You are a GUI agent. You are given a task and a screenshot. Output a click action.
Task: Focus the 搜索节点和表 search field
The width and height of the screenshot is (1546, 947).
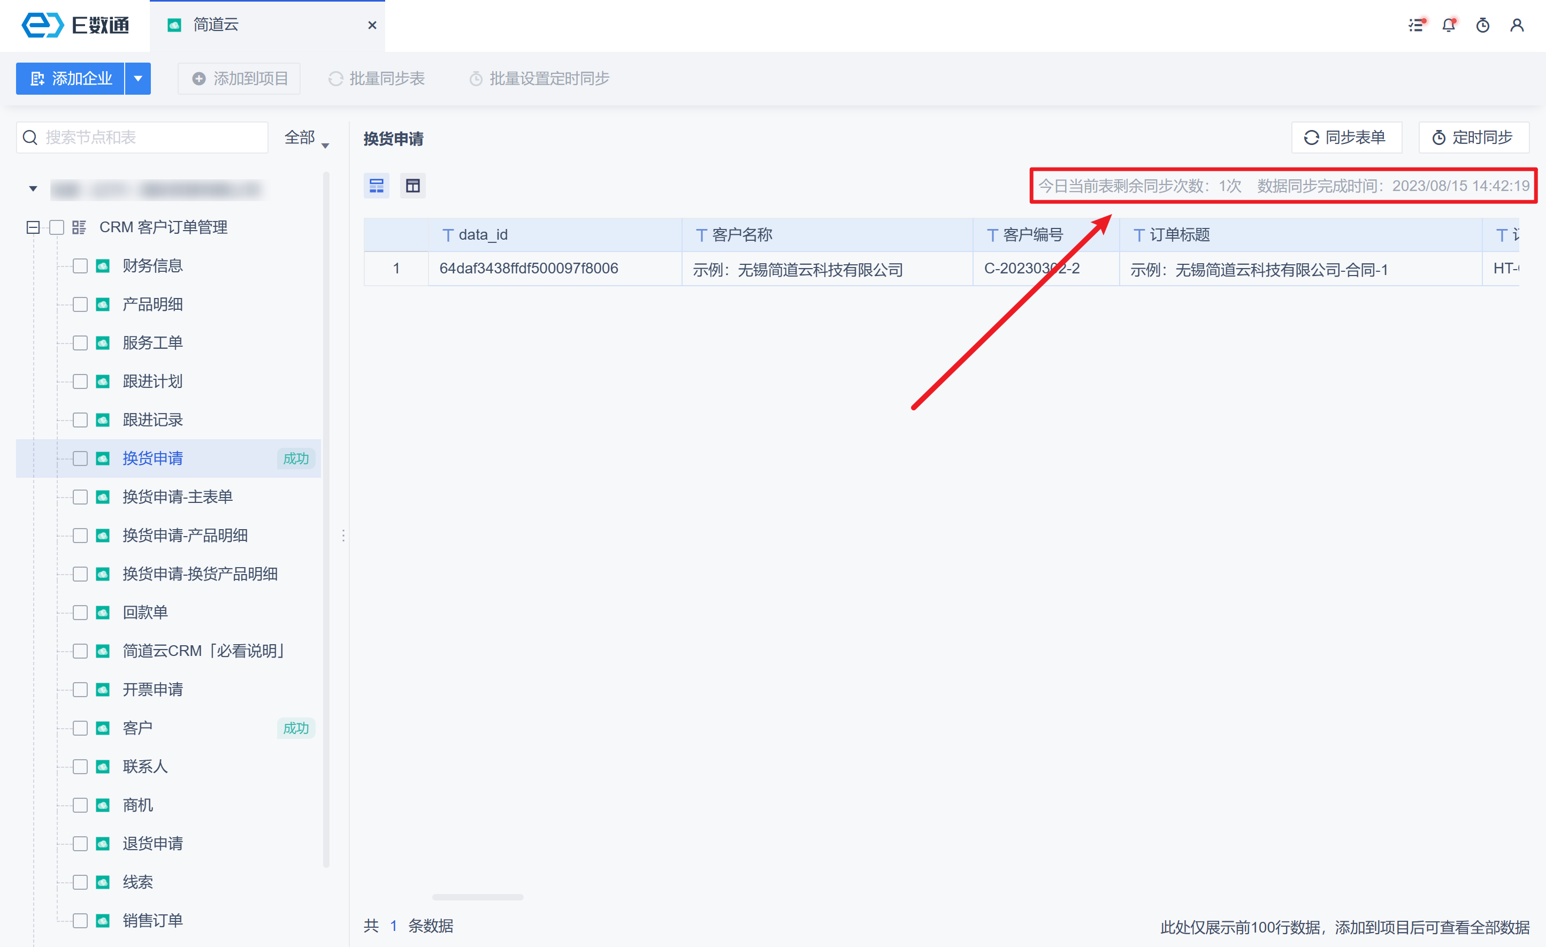[150, 138]
